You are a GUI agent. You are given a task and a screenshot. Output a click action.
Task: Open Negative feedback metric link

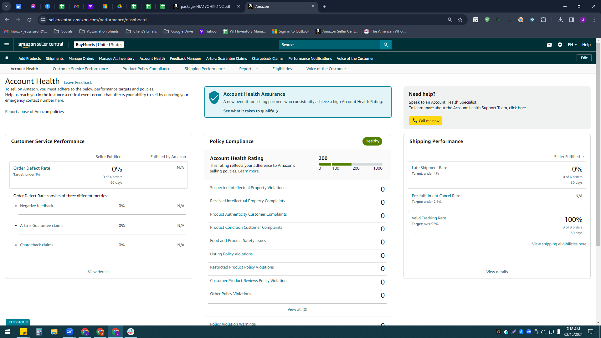pos(37,206)
